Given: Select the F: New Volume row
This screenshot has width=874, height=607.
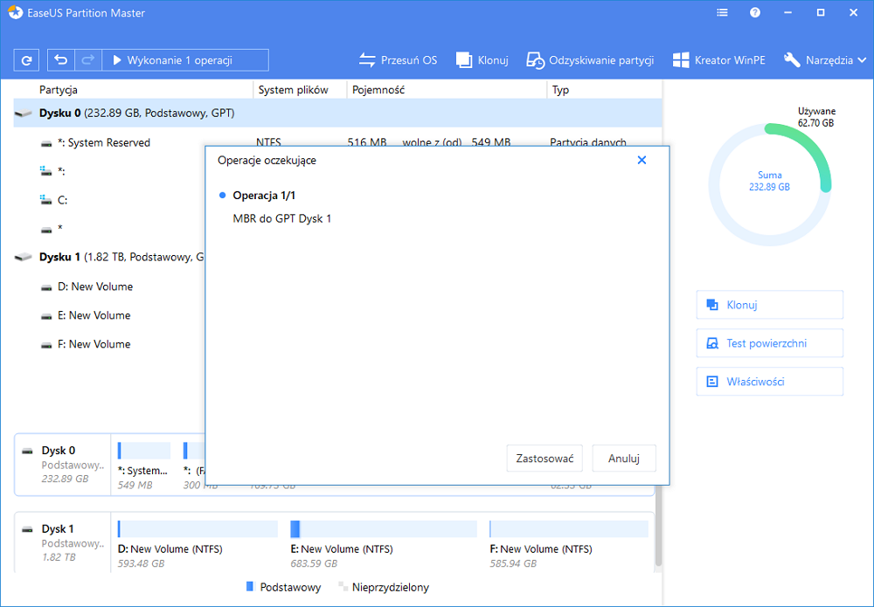Looking at the screenshot, I should (109, 344).
